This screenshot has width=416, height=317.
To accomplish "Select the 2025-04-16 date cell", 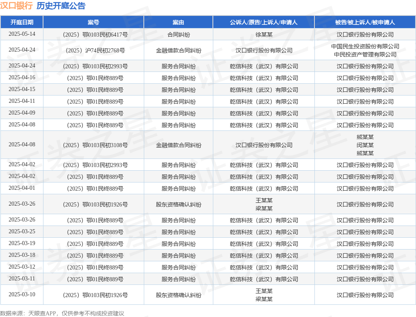I will pyautogui.click(x=22, y=78).
